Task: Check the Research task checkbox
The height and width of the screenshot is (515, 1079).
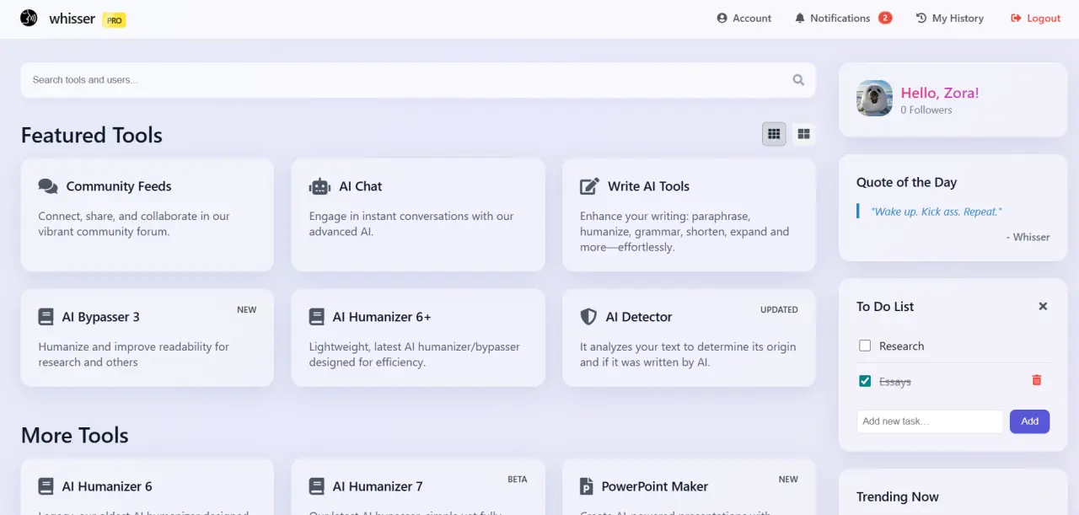Action: (x=865, y=346)
